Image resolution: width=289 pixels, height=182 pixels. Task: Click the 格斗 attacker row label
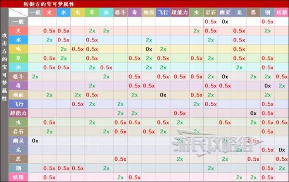pyautogui.click(x=18, y=76)
